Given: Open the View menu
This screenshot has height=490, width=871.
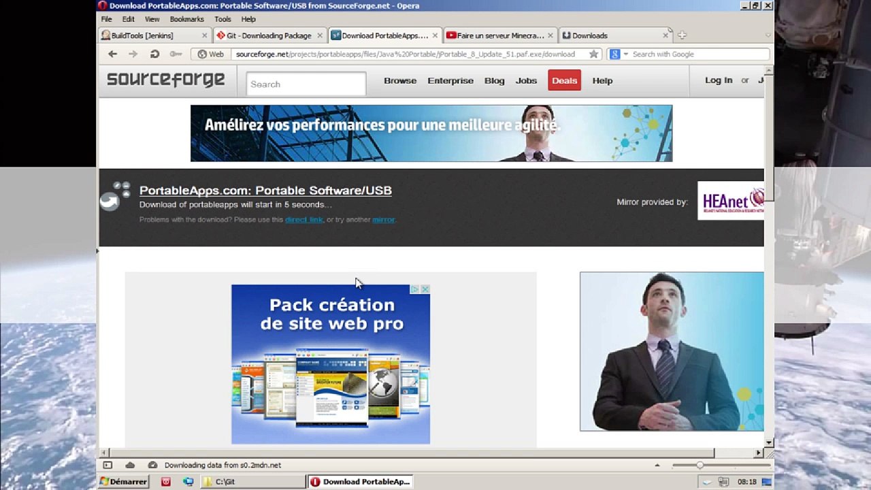Looking at the screenshot, I should (152, 19).
